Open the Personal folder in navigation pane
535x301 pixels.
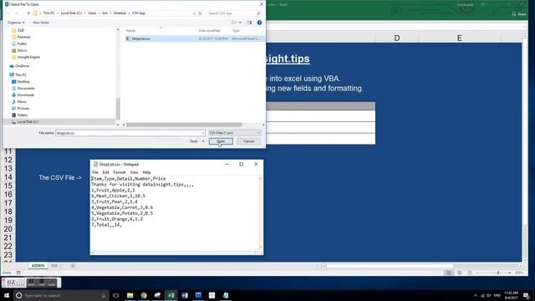(23, 37)
